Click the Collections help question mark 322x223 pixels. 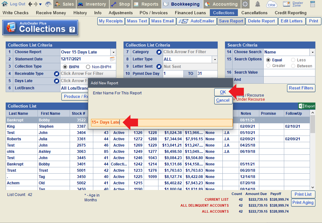tap(72, 30)
